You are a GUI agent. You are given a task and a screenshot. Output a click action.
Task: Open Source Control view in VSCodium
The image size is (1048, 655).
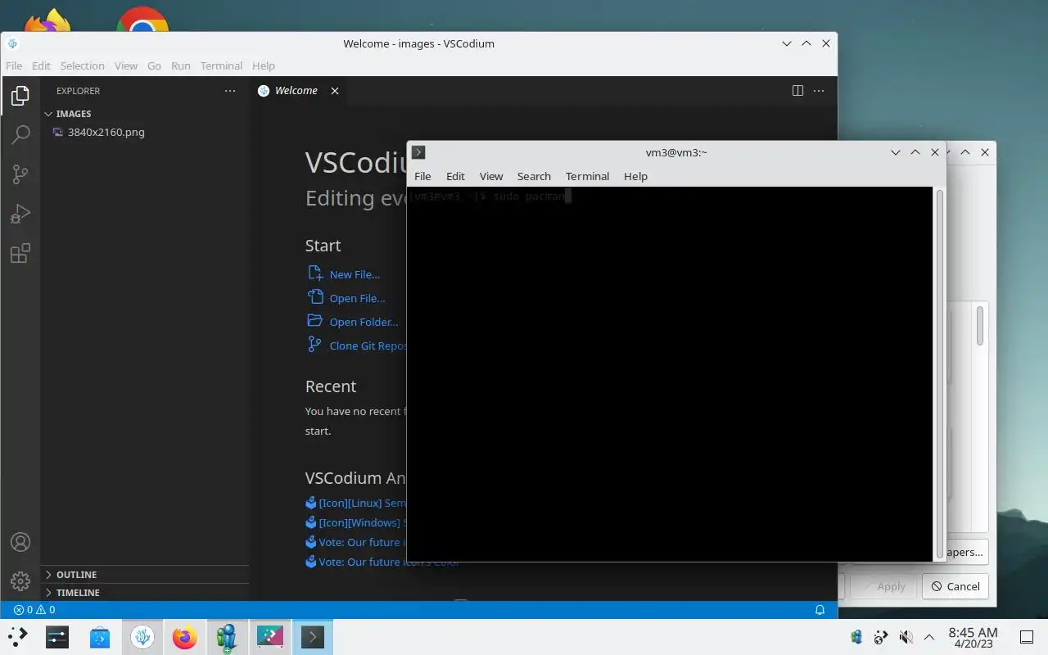(x=20, y=174)
